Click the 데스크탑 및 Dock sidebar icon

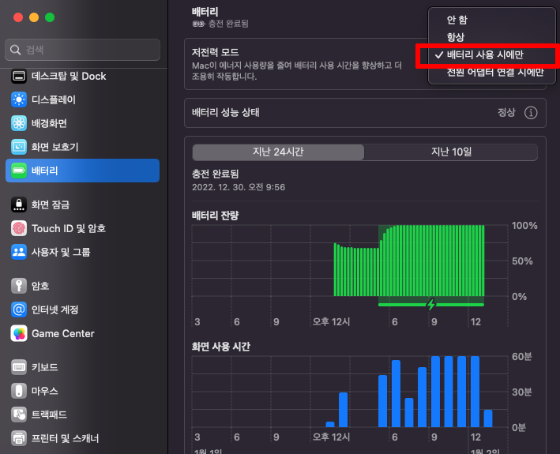pyautogui.click(x=19, y=76)
